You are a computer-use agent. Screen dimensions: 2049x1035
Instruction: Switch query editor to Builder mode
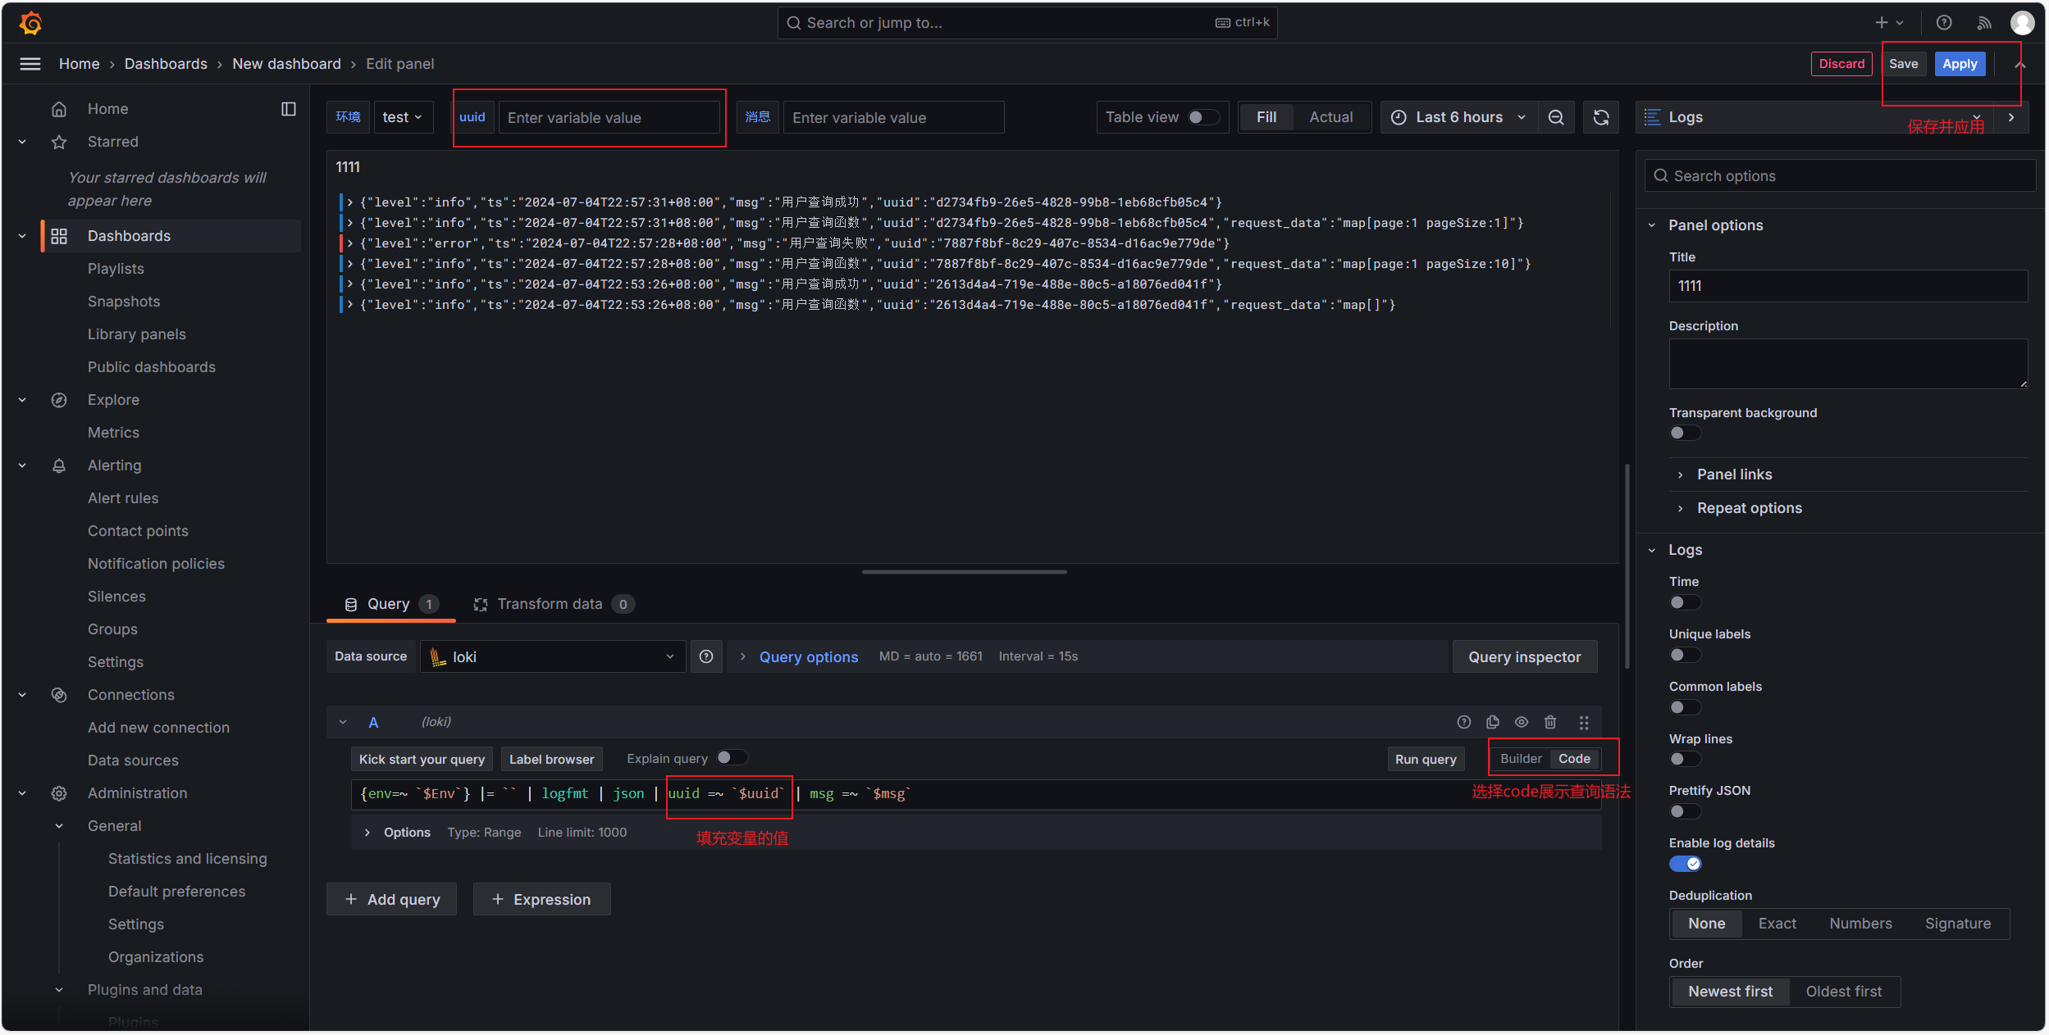coord(1521,759)
